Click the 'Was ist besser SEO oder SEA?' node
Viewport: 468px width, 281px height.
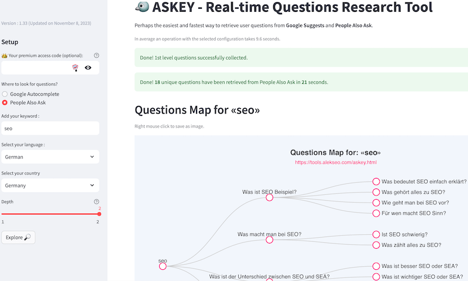tap(376, 266)
